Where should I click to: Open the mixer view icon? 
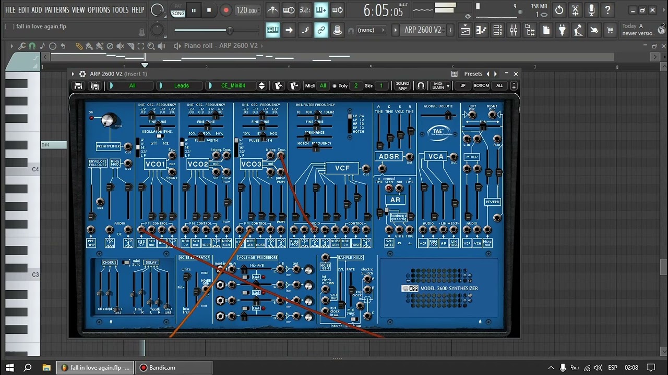click(514, 30)
